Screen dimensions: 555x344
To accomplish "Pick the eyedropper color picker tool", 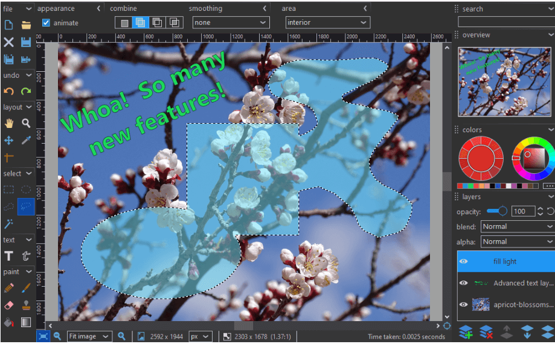I will 26,141.
